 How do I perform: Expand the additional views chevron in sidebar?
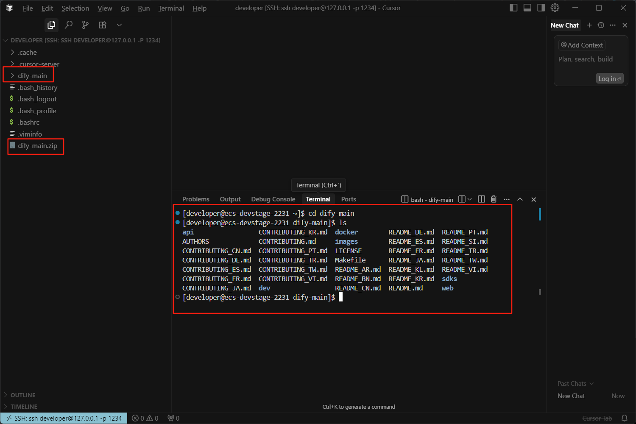coord(119,25)
